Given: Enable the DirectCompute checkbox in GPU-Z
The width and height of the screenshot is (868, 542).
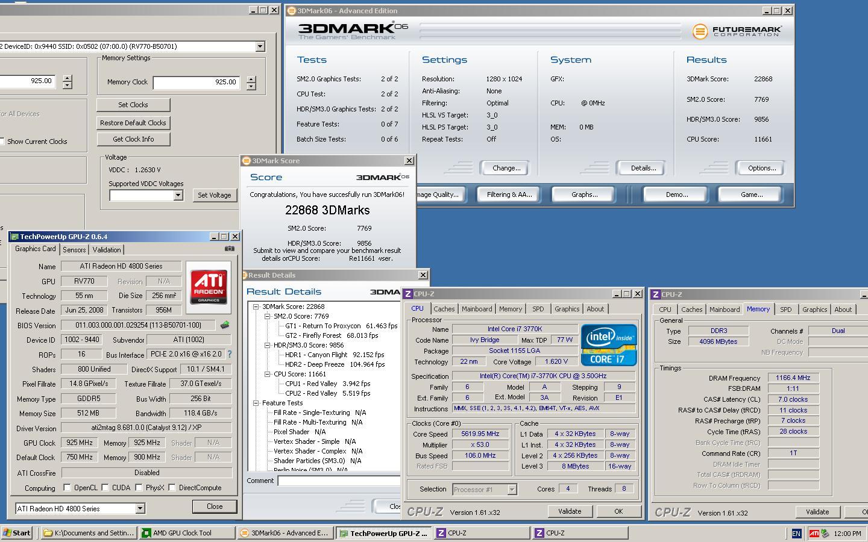Looking at the screenshot, I should point(172,487).
